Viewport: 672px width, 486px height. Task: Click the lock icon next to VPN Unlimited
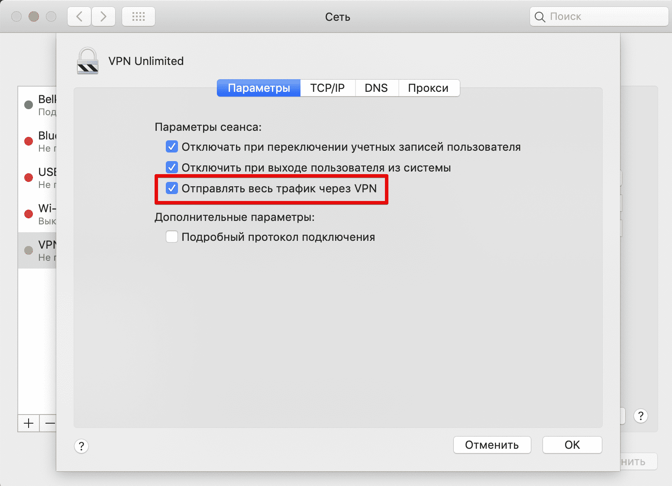(88, 61)
